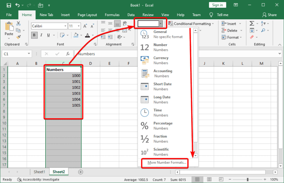Viewport: 284px width, 183px height.
Task: Add a new sheet with plus icon
Action: 81,172
